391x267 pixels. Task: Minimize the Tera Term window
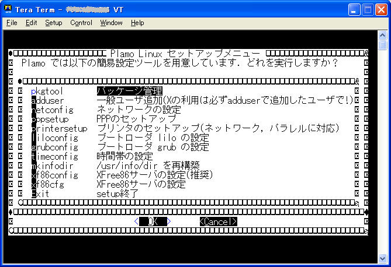click(x=354, y=10)
